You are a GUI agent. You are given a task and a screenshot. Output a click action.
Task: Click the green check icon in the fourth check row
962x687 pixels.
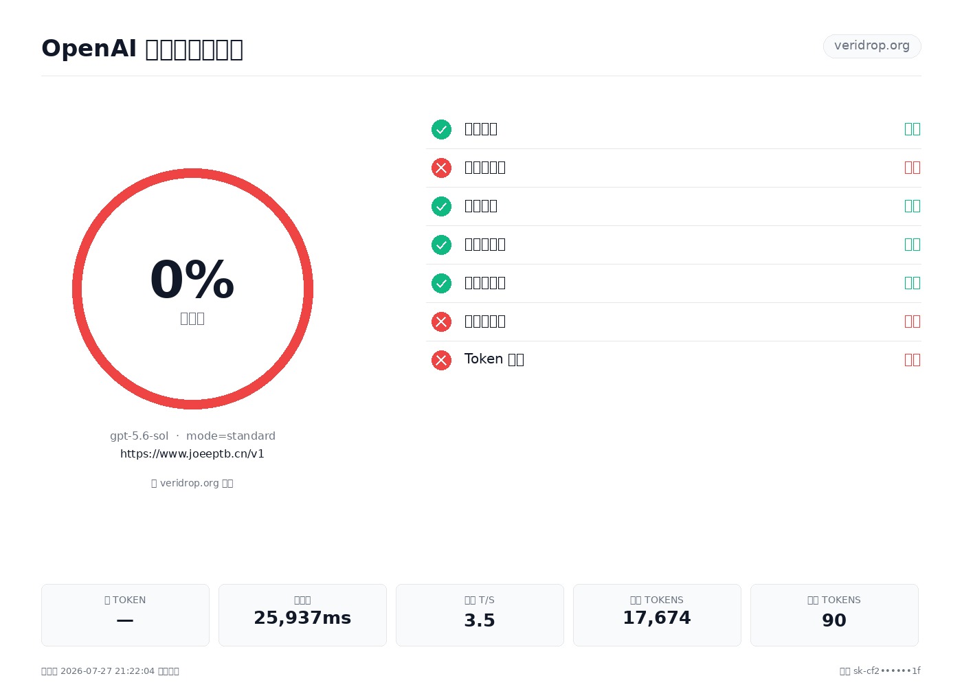pos(441,245)
